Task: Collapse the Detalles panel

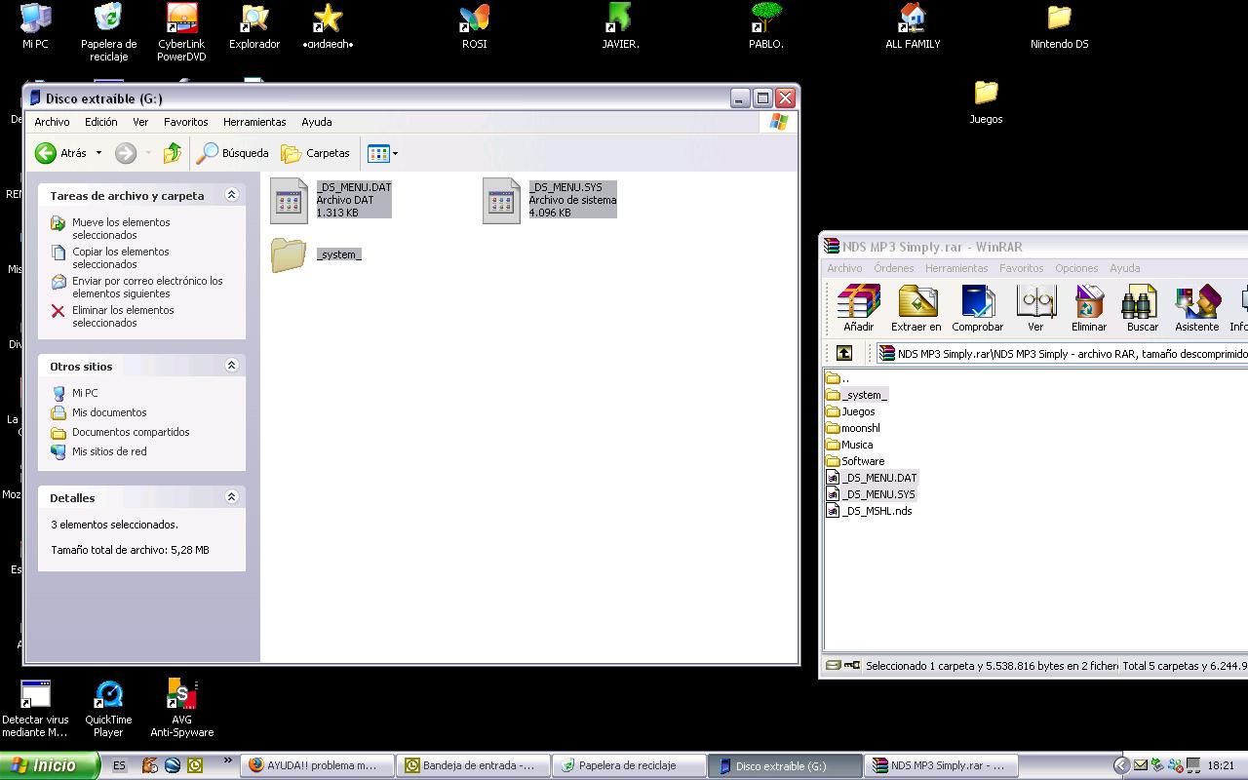Action: coord(231,497)
